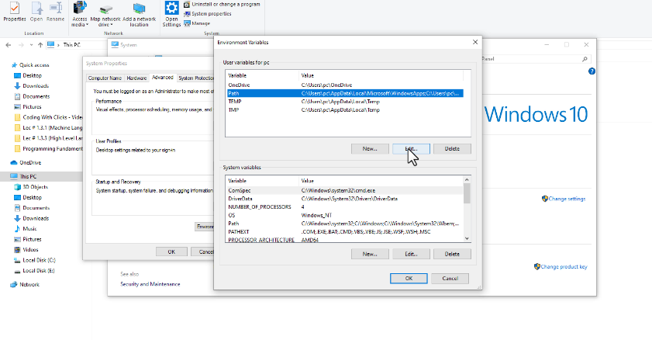Screen dimensions: 652x340
Task: Click Edit under user variables
Action: pyautogui.click(x=411, y=148)
